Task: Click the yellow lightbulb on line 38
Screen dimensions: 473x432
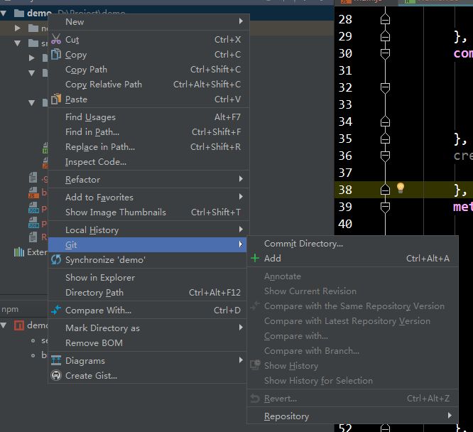Action: coord(401,188)
